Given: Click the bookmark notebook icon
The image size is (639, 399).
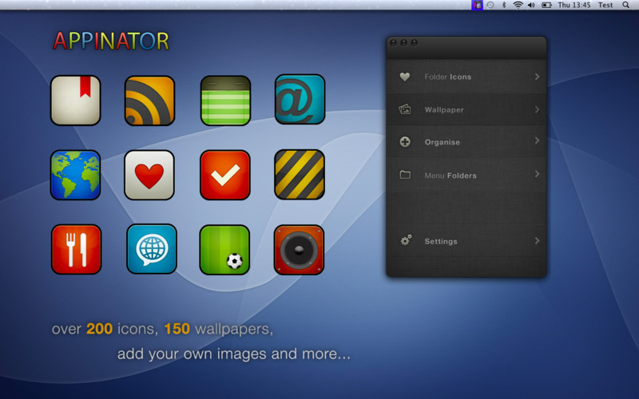Looking at the screenshot, I should pos(75,101).
